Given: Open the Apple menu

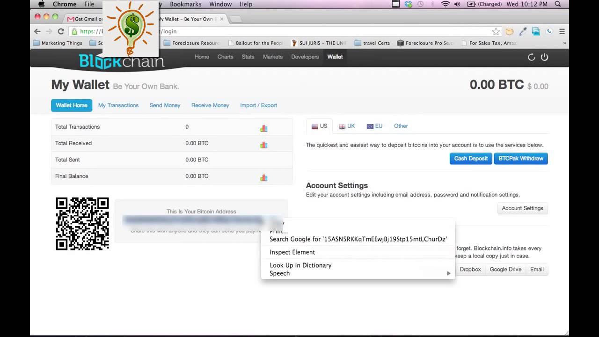Looking at the screenshot, I should [x=41, y=4].
